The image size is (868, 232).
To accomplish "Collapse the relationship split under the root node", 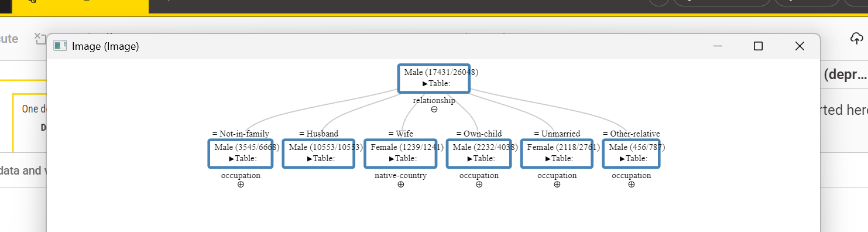I will (x=434, y=110).
